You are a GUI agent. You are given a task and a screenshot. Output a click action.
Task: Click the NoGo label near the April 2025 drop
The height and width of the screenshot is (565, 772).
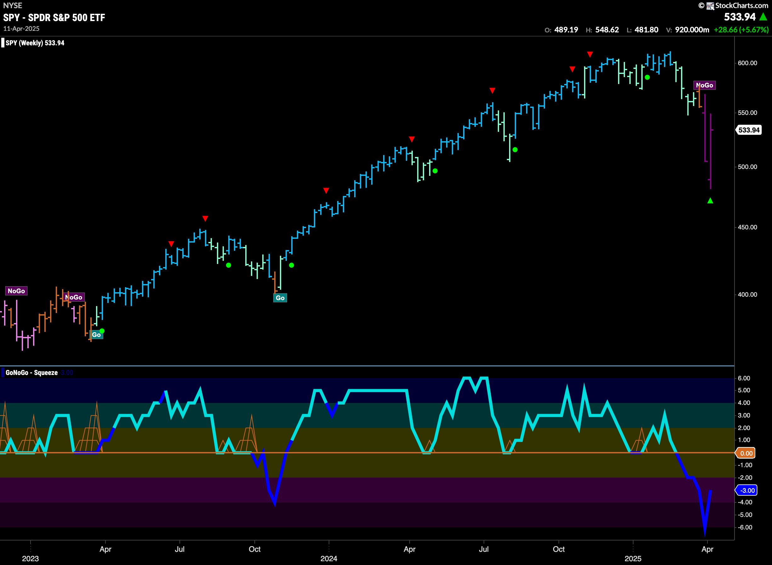(704, 85)
